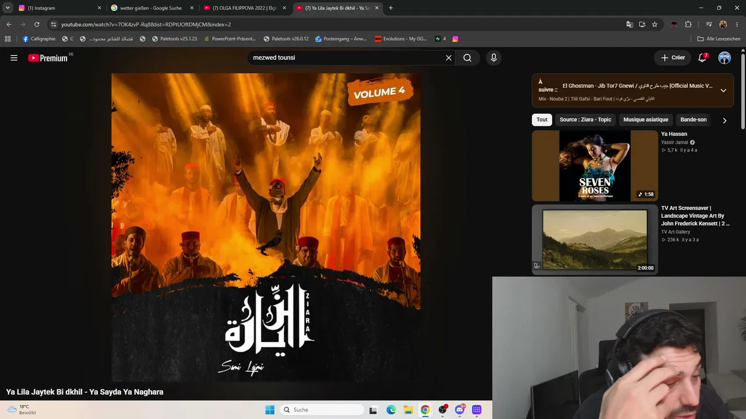Run the YouTube search with the magnifier button

(x=467, y=58)
